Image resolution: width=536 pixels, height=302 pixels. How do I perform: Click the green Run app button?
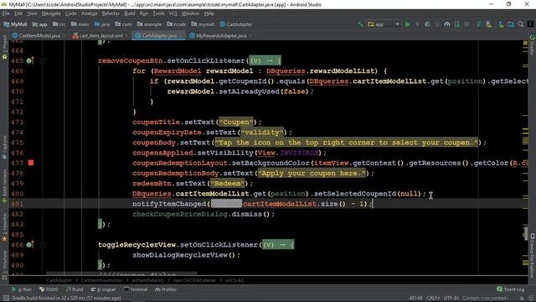tap(408, 24)
